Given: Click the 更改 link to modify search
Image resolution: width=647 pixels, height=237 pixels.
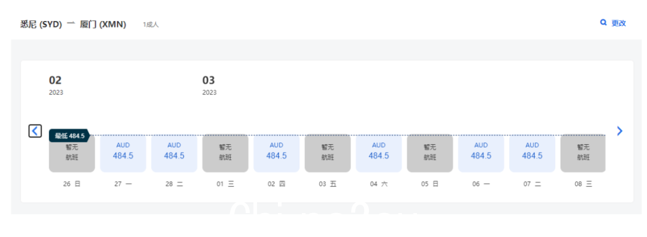Looking at the screenshot, I should point(618,23).
